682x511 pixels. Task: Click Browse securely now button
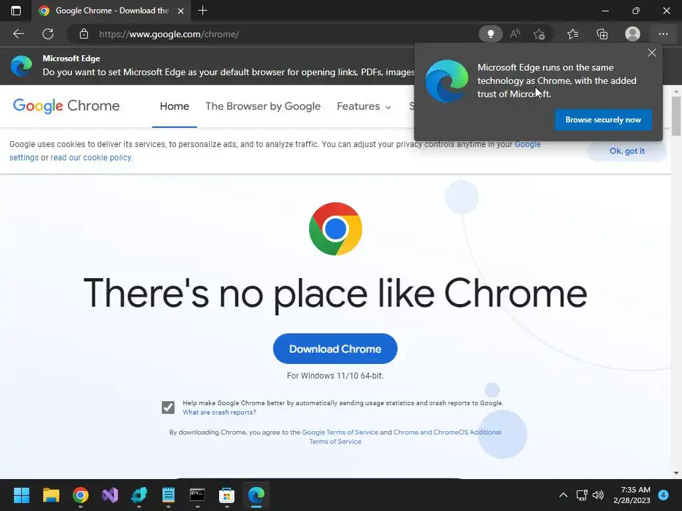603,120
